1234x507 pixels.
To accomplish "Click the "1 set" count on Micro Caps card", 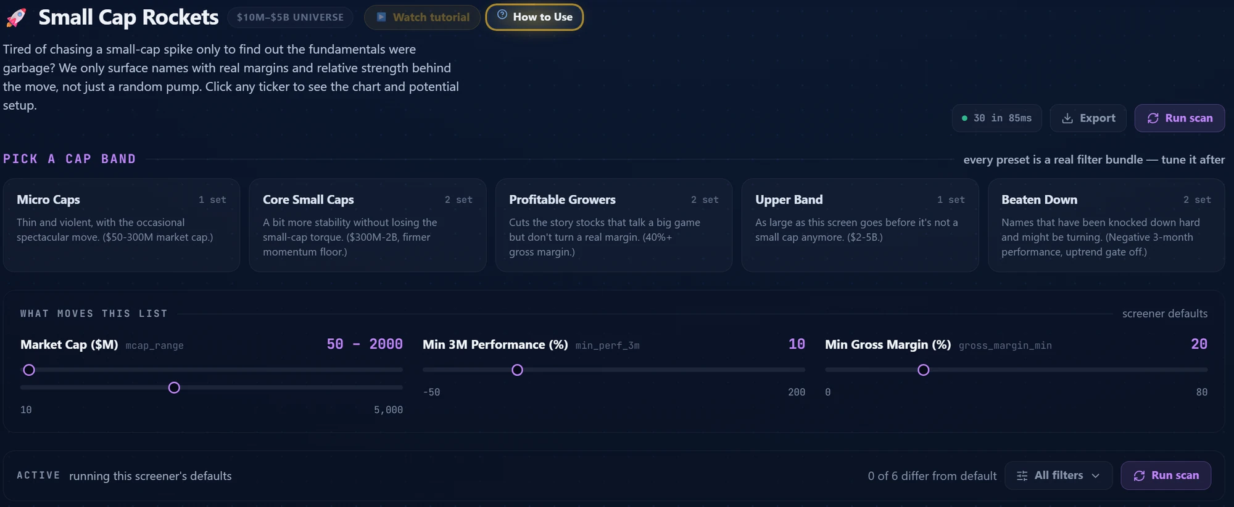I will click(212, 200).
